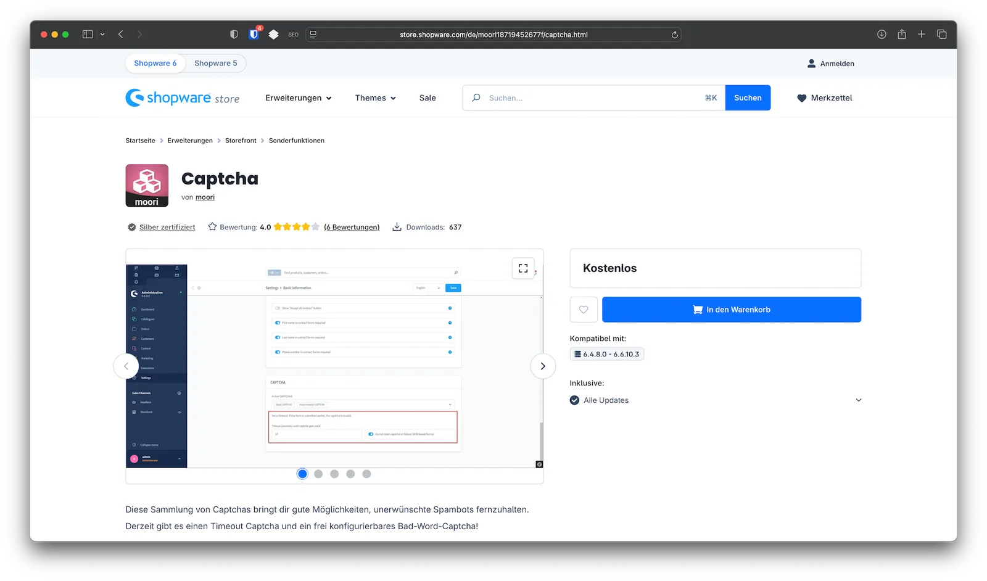The image size is (987, 581).
Task: Reload the page using the refresh icon
Action: [x=674, y=35]
